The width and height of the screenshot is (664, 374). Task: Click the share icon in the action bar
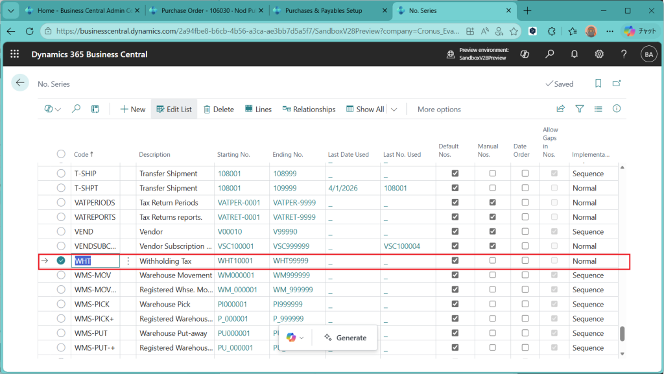coord(561,109)
